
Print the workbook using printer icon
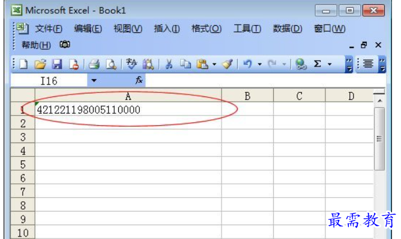[94, 64]
